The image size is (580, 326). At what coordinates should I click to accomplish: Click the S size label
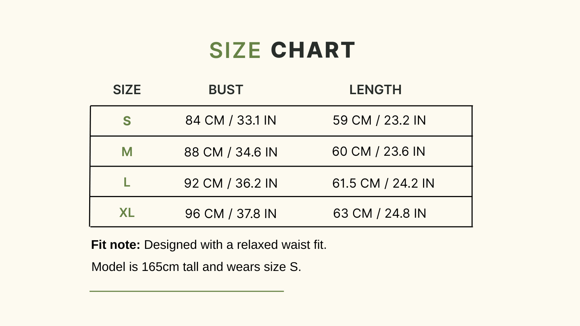pyautogui.click(x=127, y=121)
